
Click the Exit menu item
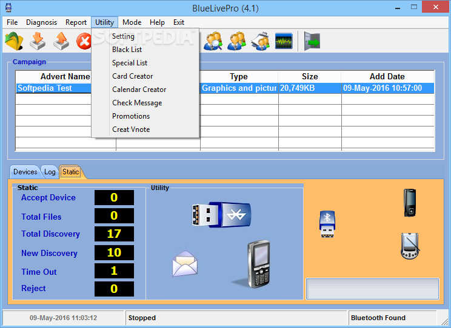point(179,22)
